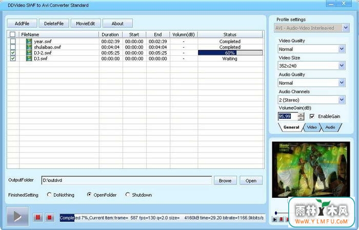The image size is (359, 230).
Task: Pause the preview panel playback
Action: pyautogui.click(x=282, y=219)
